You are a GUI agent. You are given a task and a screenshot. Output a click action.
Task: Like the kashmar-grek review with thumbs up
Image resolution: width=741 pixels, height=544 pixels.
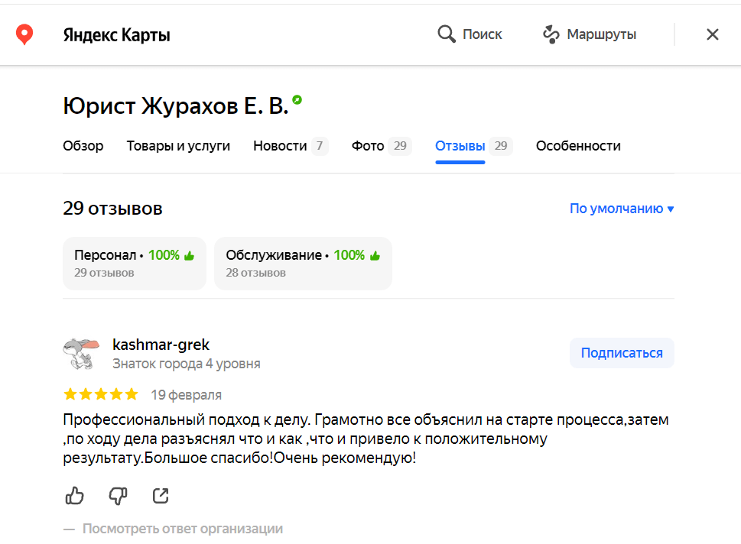(x=74, y=496)
